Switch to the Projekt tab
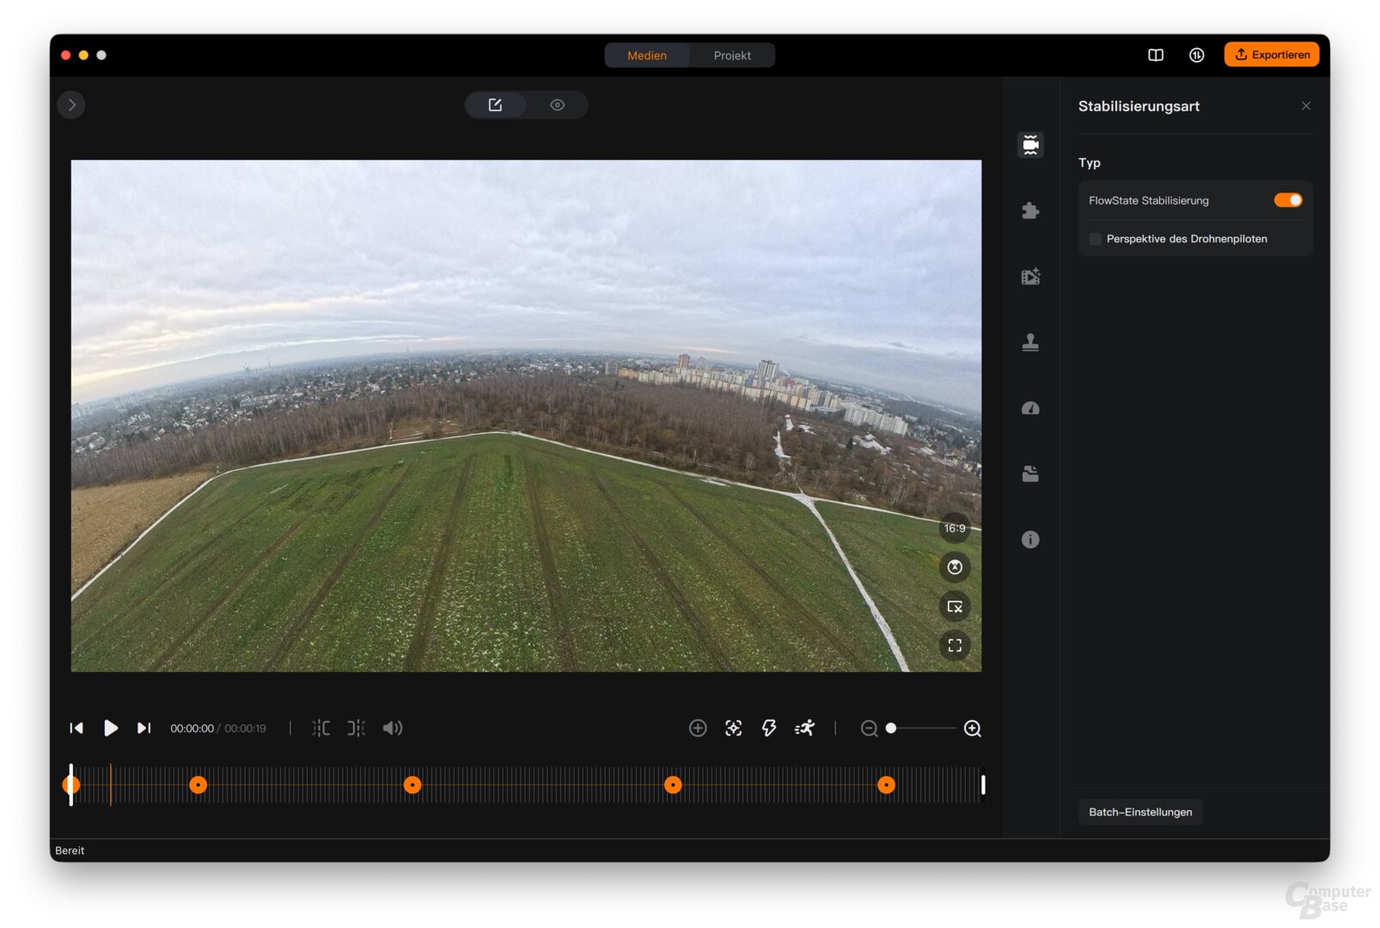The height and width of the screenshot is (928, 1380). 731,56
